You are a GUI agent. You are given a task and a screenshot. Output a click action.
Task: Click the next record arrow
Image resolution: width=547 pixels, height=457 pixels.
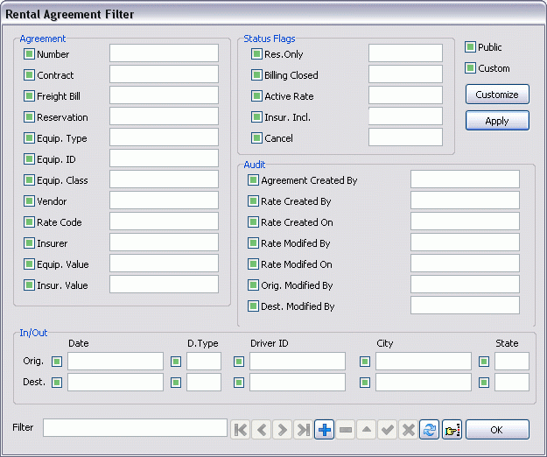coord(282,430)
